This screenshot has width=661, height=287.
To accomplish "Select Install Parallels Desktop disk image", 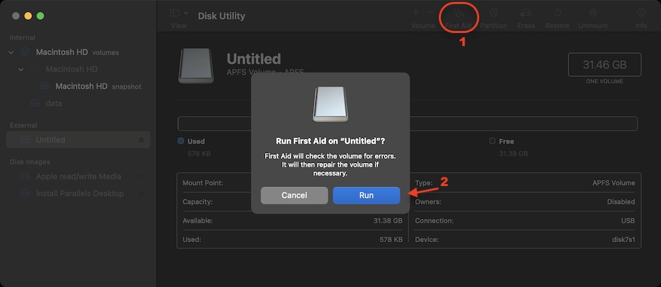I will click(x=79, y=193).
